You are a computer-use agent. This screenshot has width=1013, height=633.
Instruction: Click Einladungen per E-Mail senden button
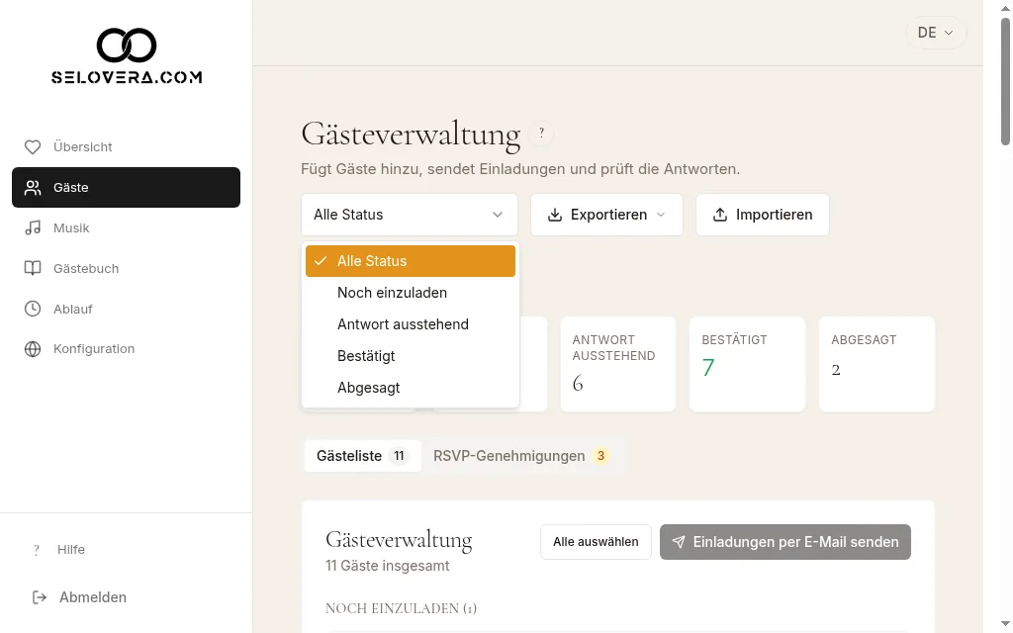(784, 542)
